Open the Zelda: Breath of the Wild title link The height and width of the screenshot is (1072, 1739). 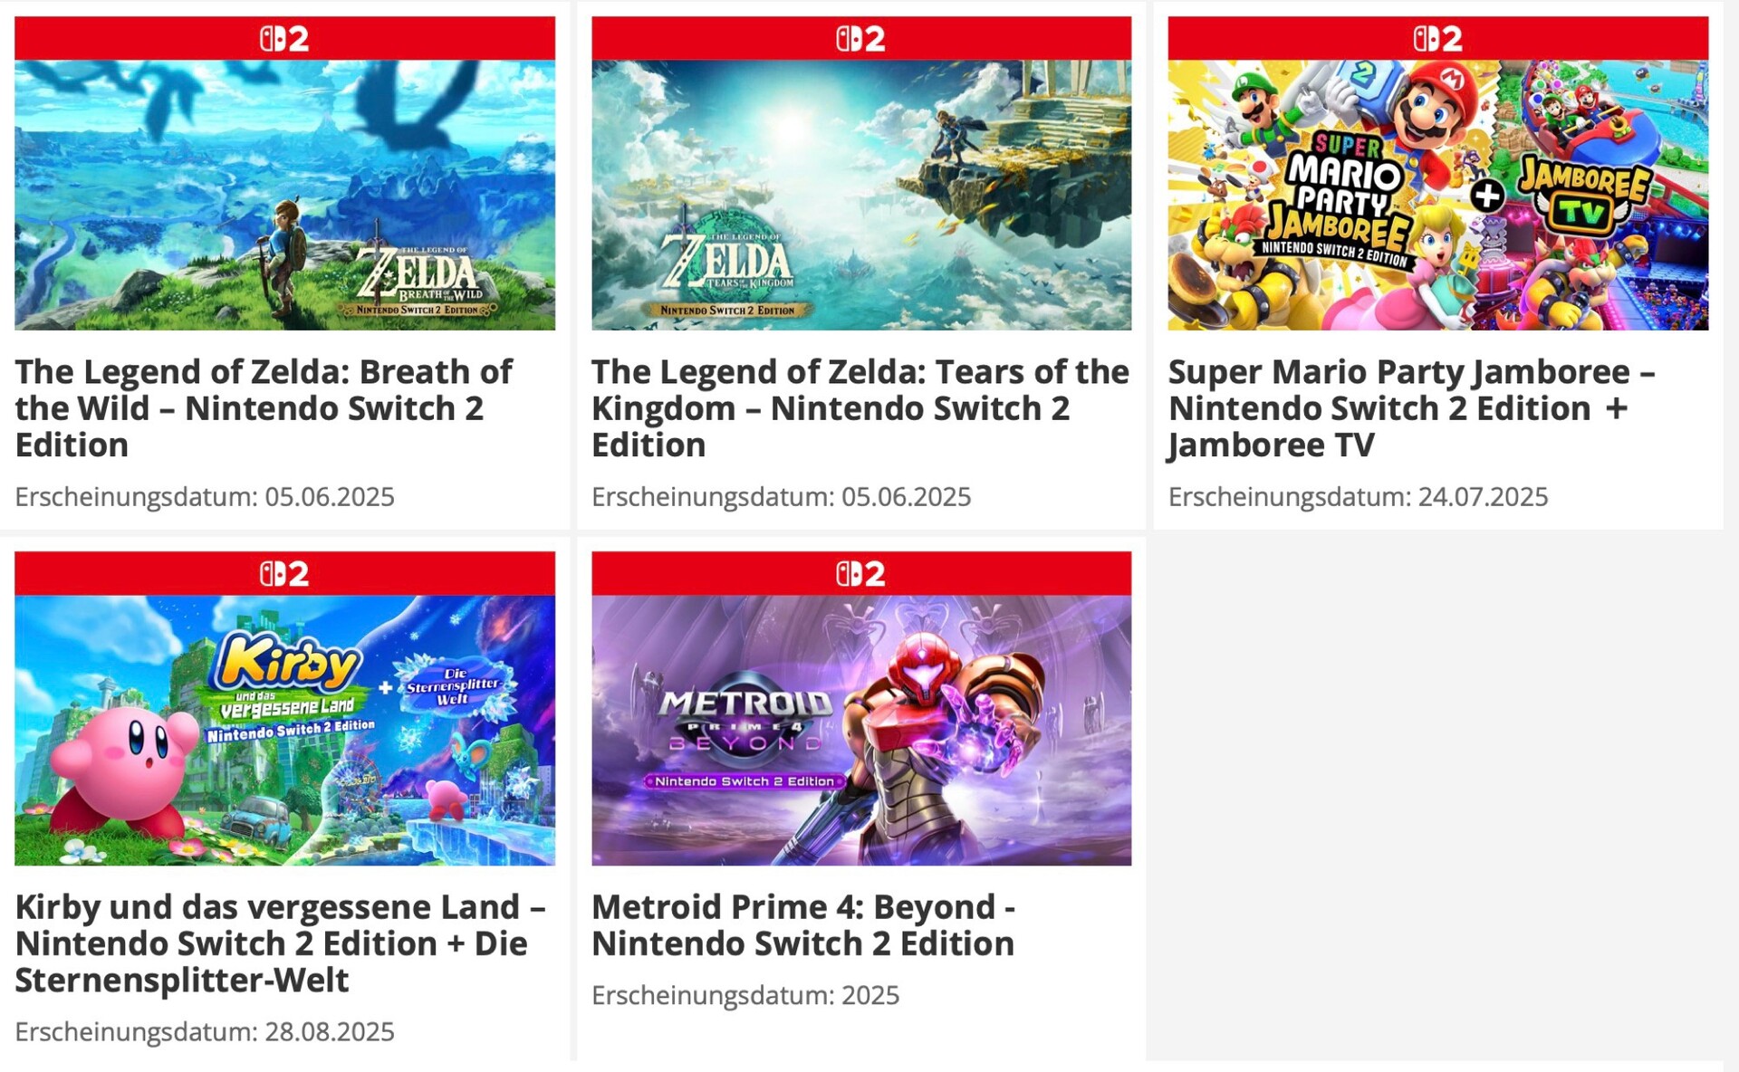coord(263,408)
